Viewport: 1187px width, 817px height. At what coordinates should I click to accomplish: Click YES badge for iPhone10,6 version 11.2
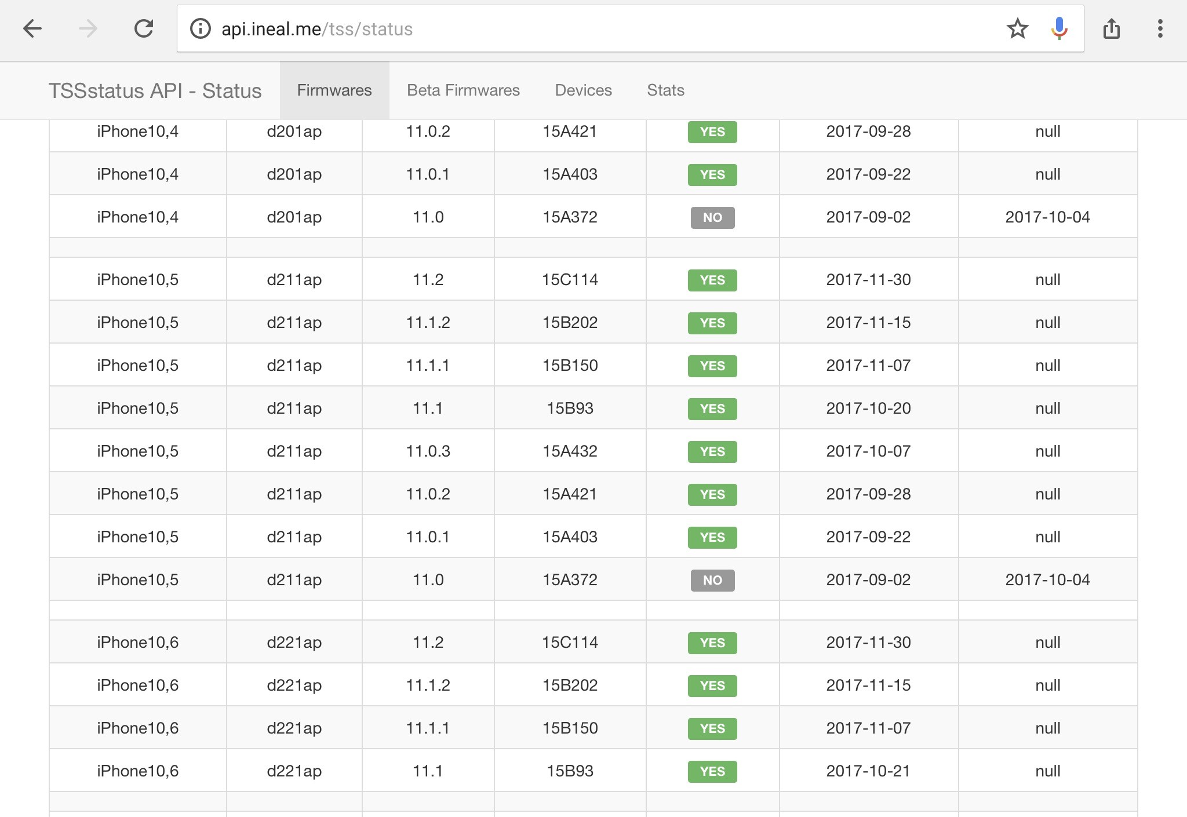tap(712, 643)
